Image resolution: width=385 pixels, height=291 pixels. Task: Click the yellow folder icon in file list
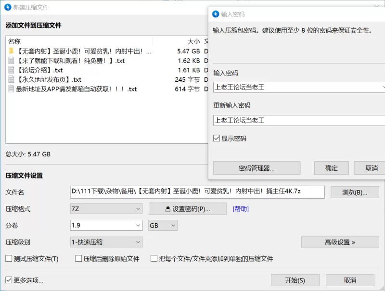12,51
